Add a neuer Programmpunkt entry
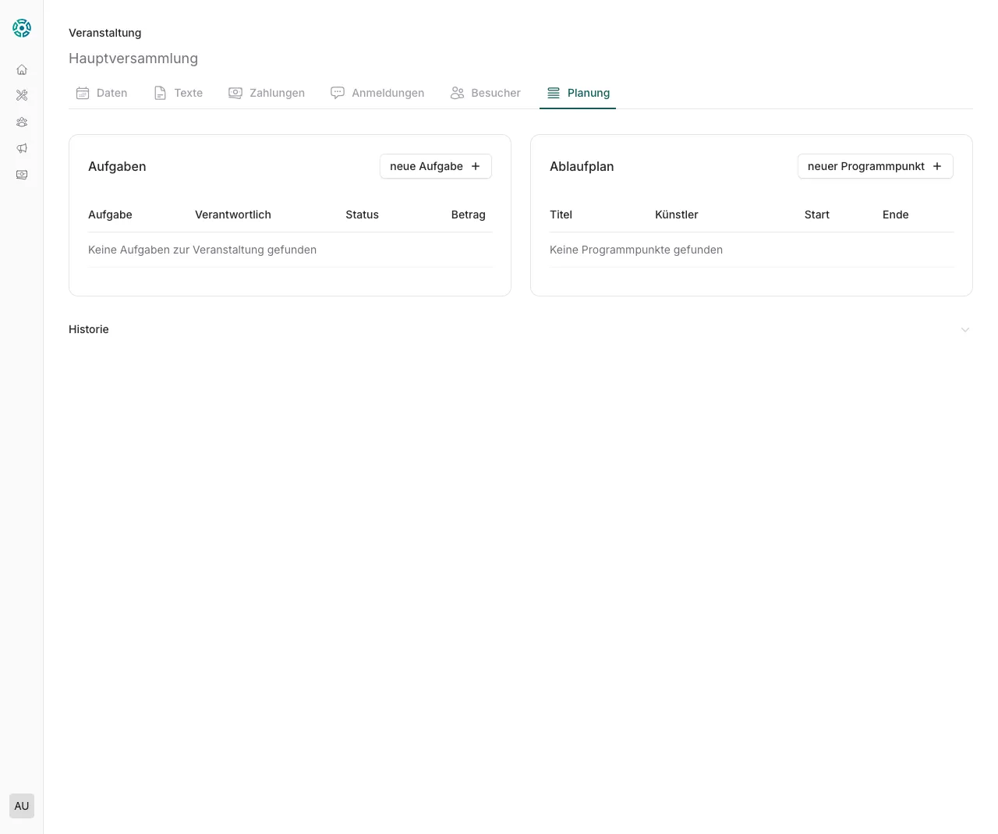Image resolution: width=998 pixels, height=834 pixels. (x=876, y=166)
